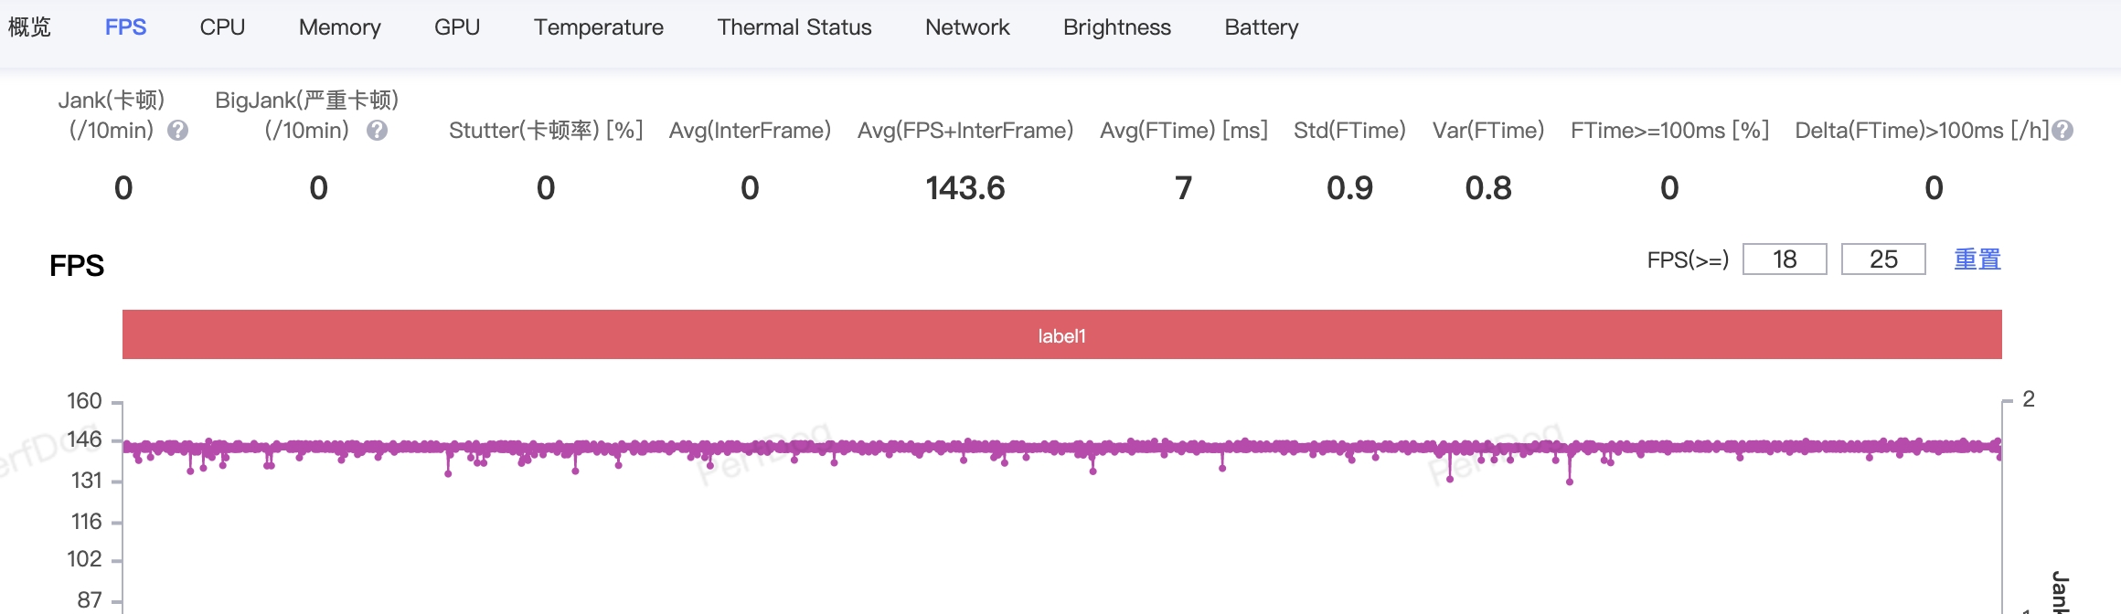Click the help icon beside Jank(/10min)
This screenshot has width=2121, height=614.
pyautogui.click(x=178, y=131)
